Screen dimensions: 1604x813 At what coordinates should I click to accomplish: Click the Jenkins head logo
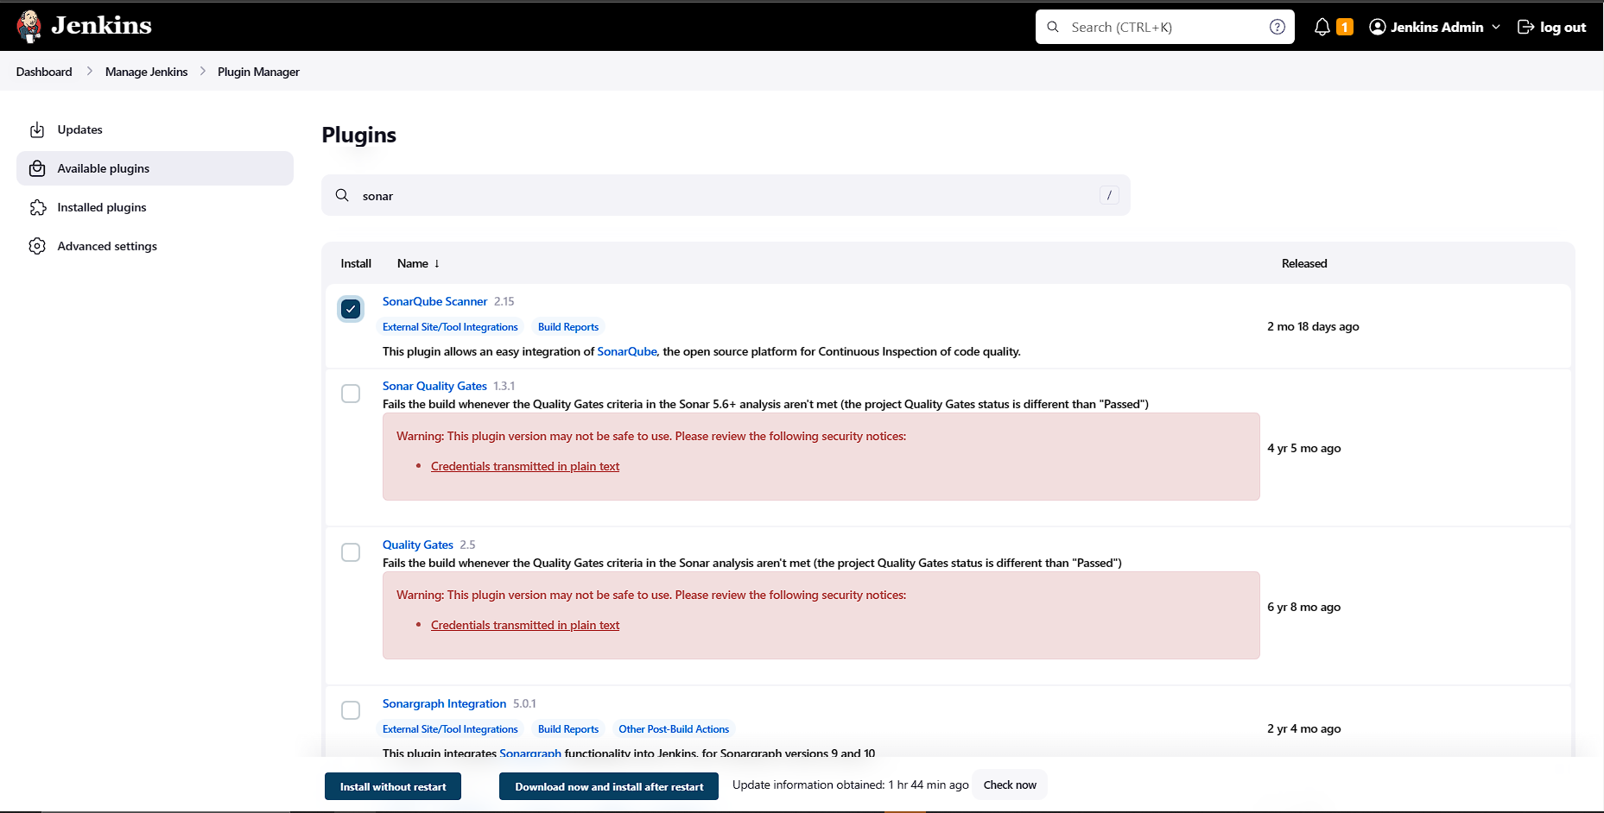(x=29, y=25)
